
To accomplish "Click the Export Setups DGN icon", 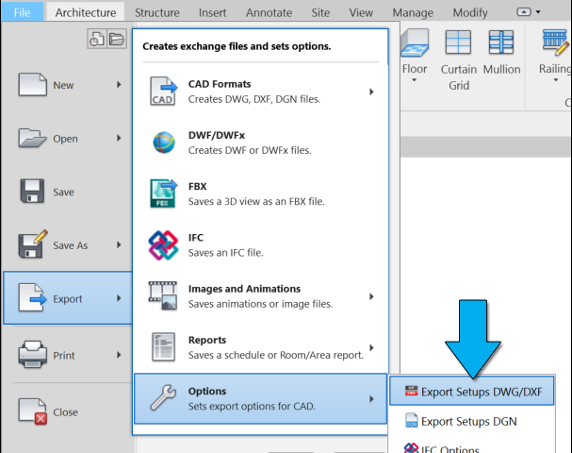I will [411, 420].
